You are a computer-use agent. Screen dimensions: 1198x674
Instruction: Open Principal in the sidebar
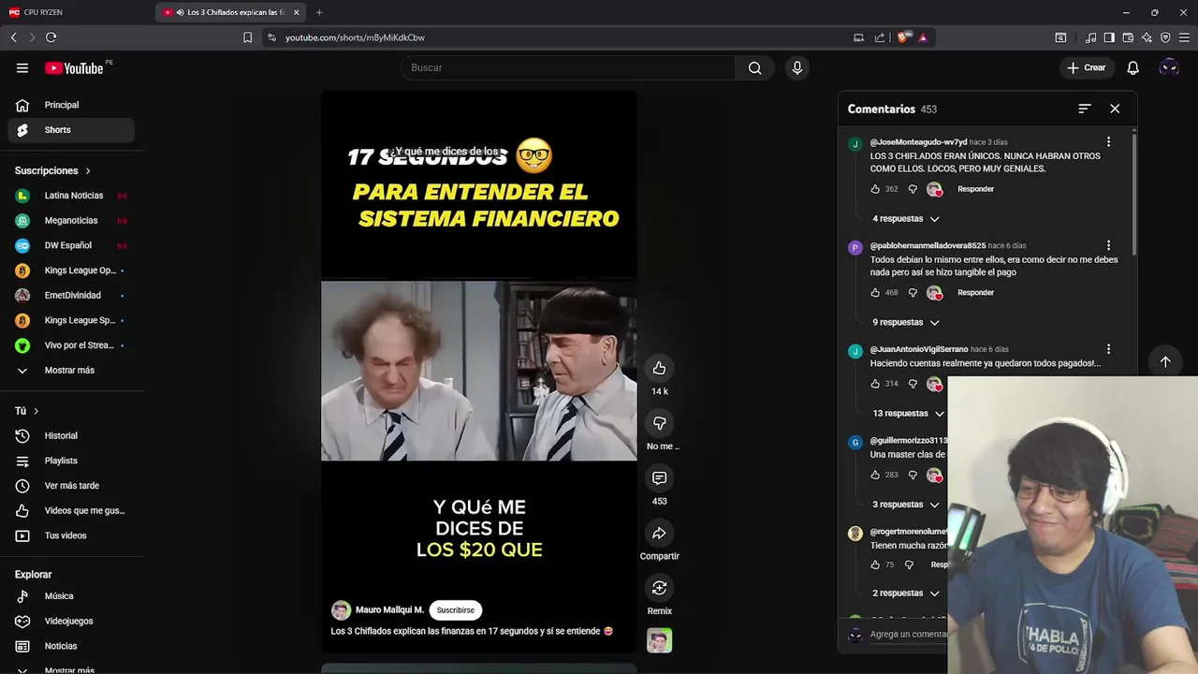coord(71,105)
